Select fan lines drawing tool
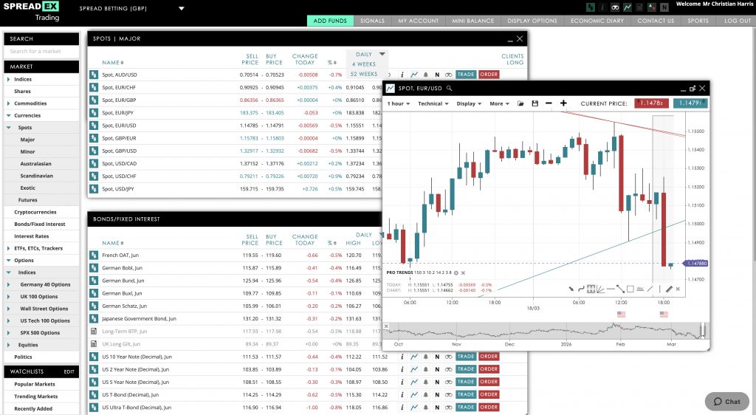This screenshot has width=756, height=415. pos(601,289)
